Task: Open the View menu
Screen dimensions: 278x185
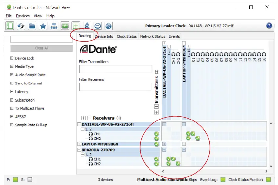Action: point(38,16)
